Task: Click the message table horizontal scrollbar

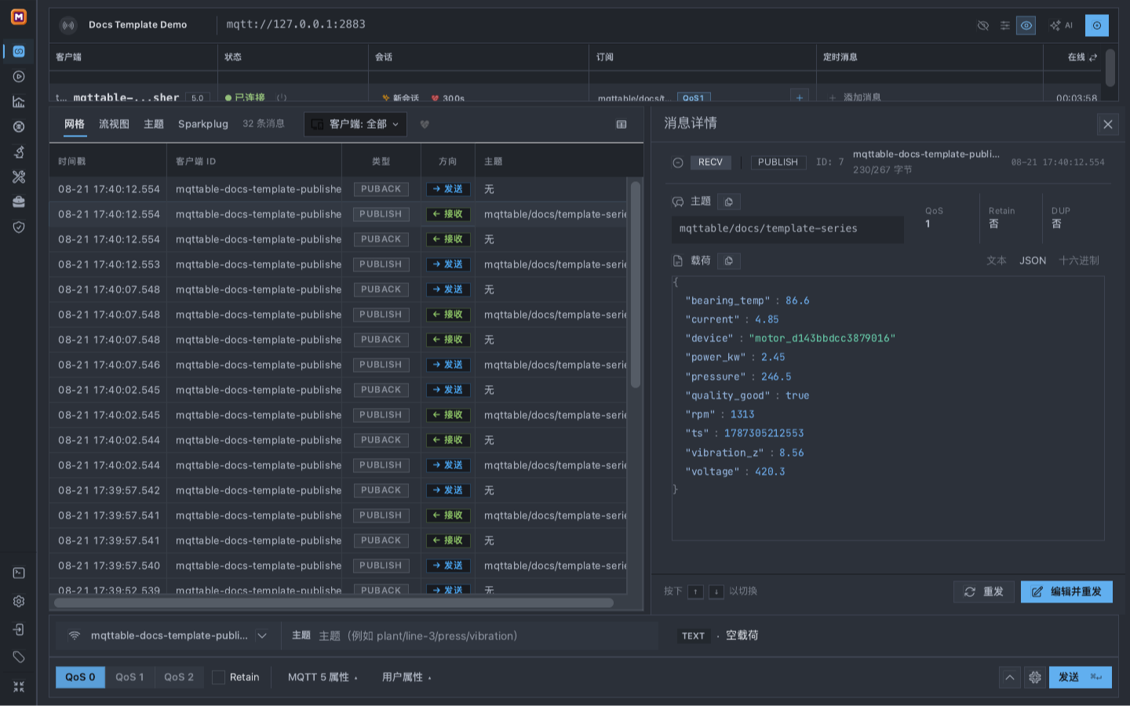Action: [x=334, y=602]
